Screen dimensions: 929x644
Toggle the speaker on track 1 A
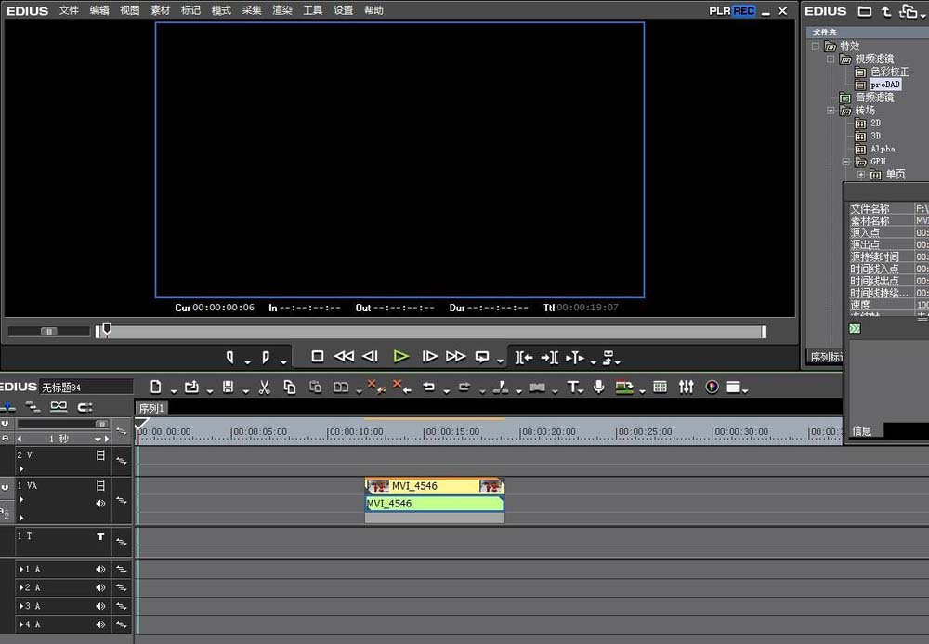tap(100, 569)
